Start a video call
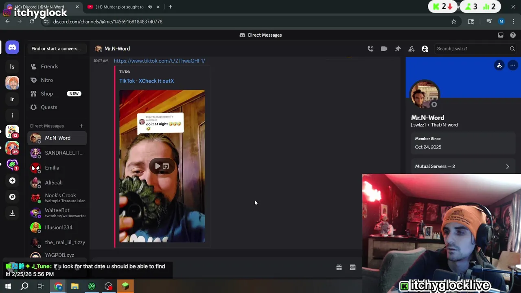 tap(384, 49)
